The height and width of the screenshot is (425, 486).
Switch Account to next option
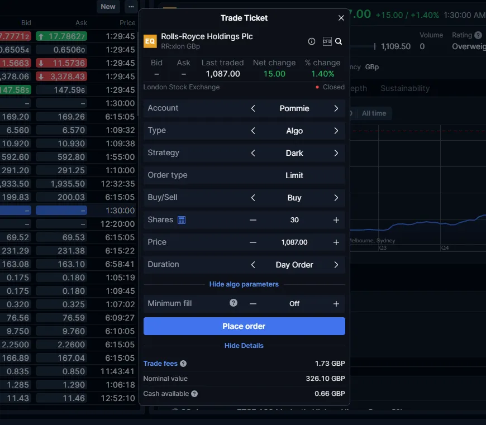click(x=336, y=108)
